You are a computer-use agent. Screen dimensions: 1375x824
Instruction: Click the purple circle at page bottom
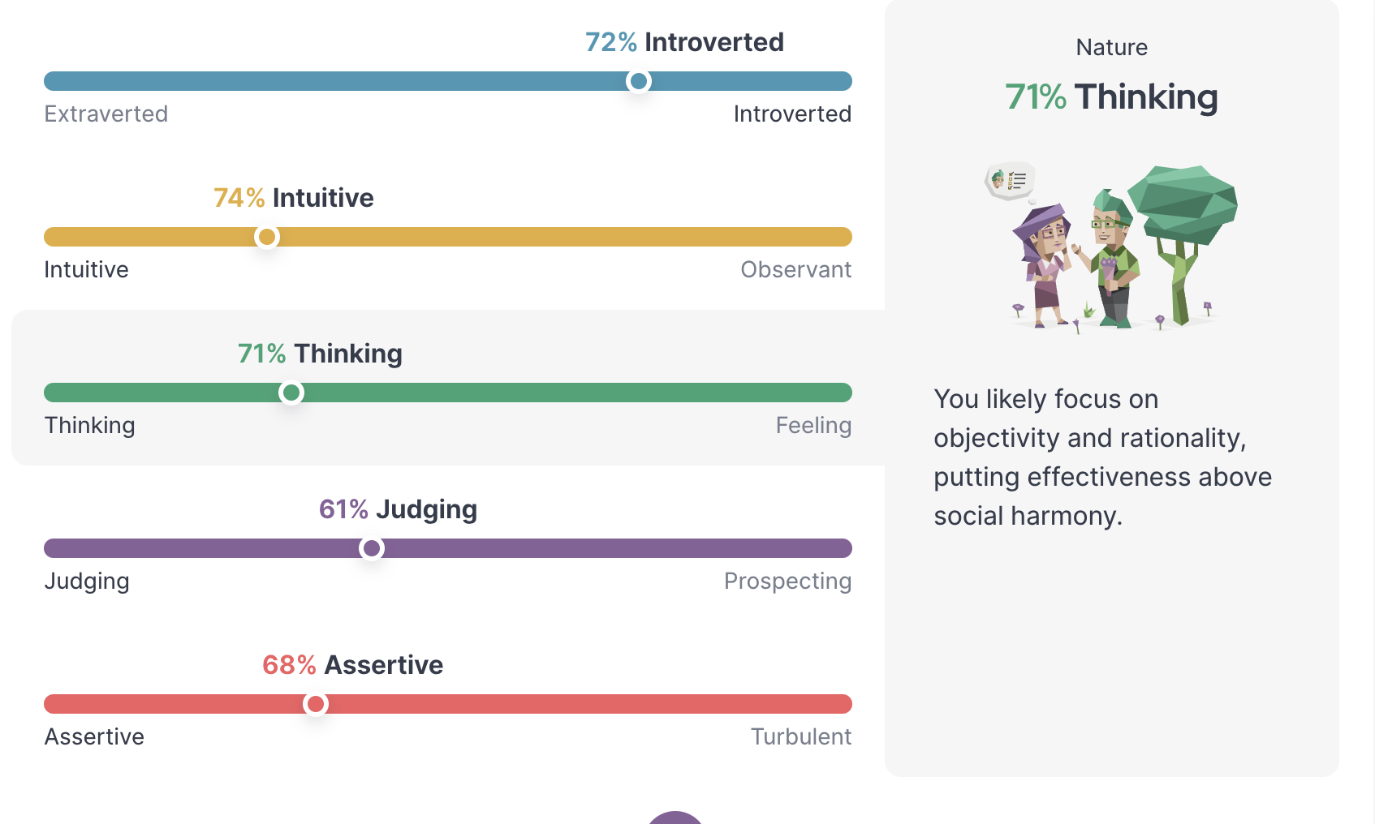[675, 818]
